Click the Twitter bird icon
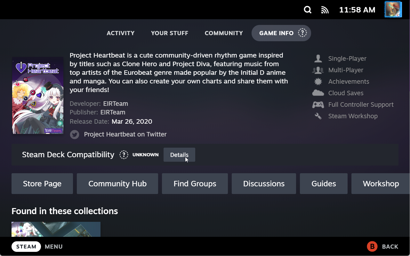Screen dimensions: 410x256 tap(75, 135)
